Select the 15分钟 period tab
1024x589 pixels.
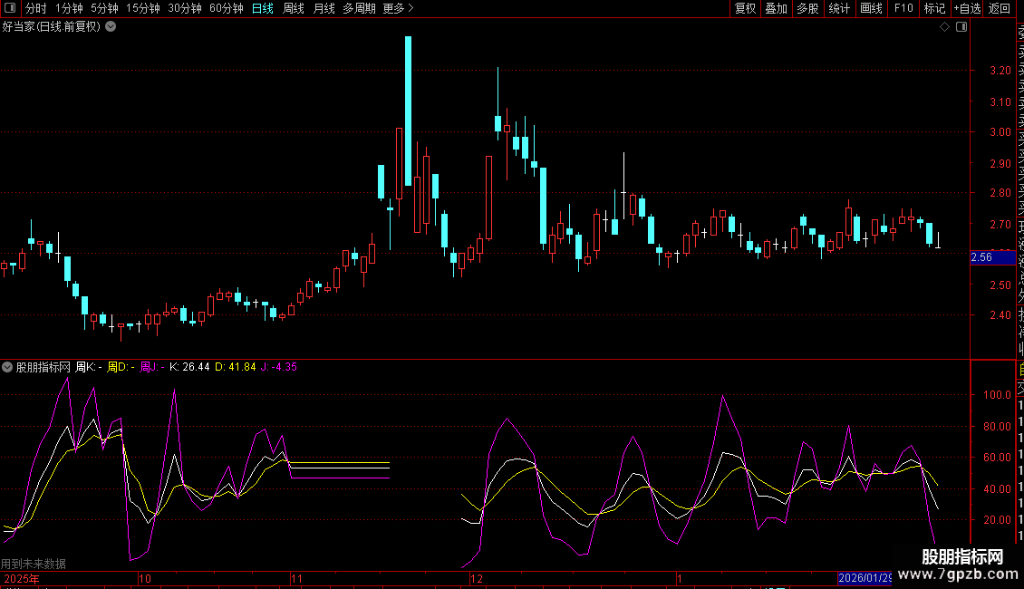pos(142,8)
